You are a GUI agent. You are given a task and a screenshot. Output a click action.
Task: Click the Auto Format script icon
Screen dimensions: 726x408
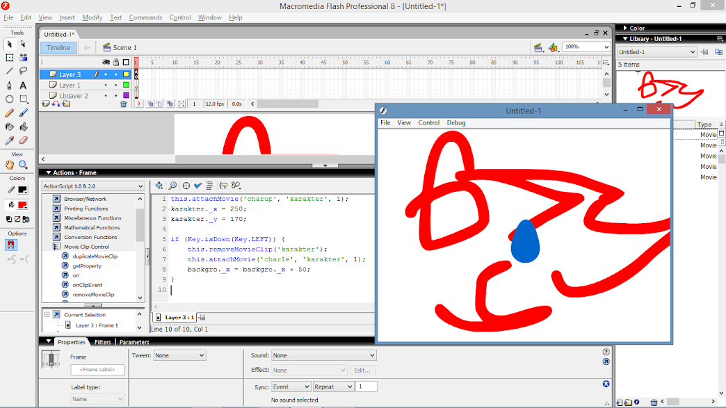209,186
